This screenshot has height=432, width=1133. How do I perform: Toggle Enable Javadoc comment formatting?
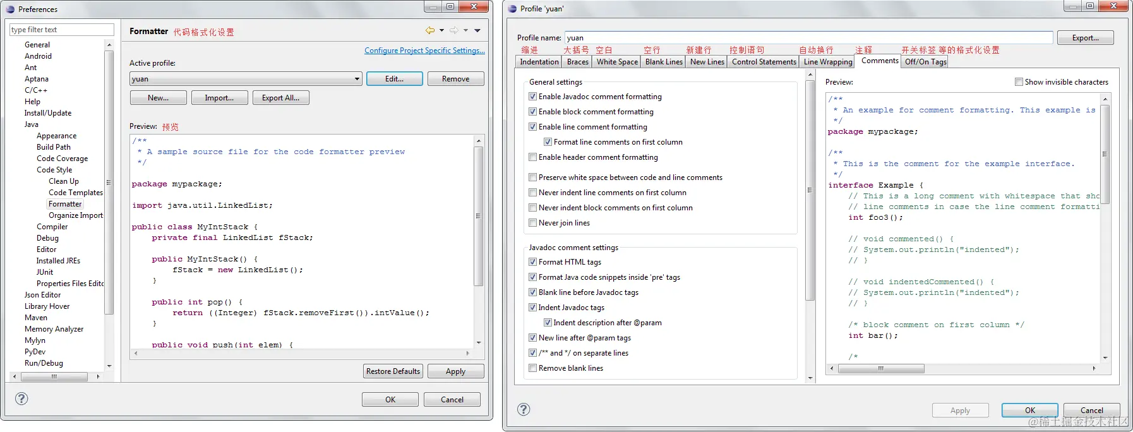pyautogui.click(x=532, y=97)
